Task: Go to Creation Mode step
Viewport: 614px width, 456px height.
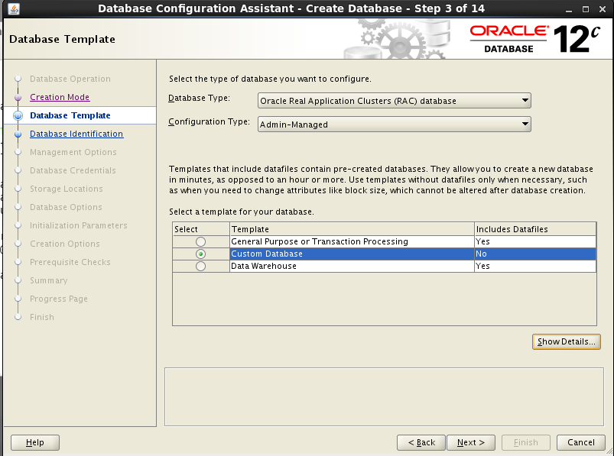Action: pos(60,97)
